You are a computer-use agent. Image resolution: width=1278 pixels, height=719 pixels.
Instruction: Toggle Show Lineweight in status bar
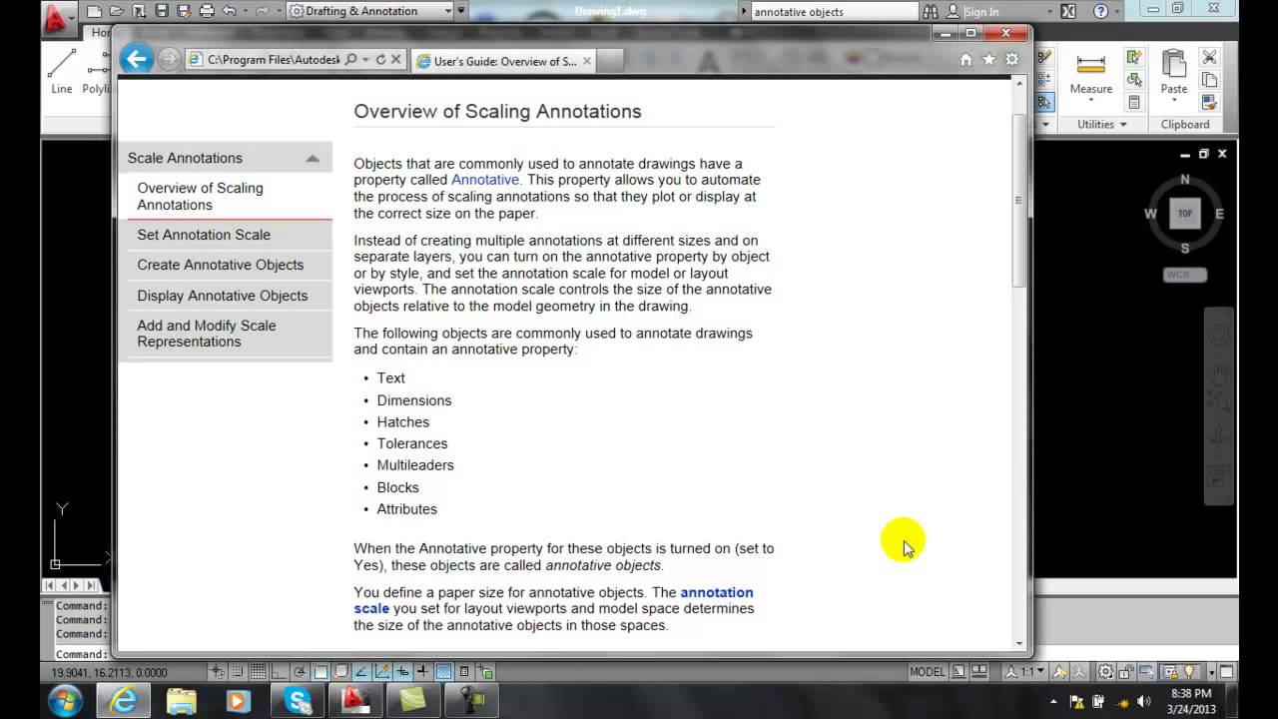[x=423, y=672]
